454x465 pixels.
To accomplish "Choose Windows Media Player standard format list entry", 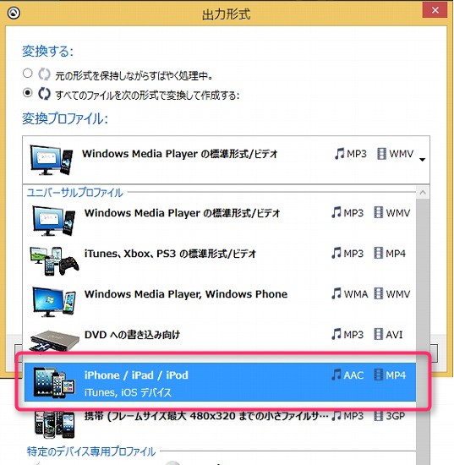I will pyautogui.click(x=220, y=221).
